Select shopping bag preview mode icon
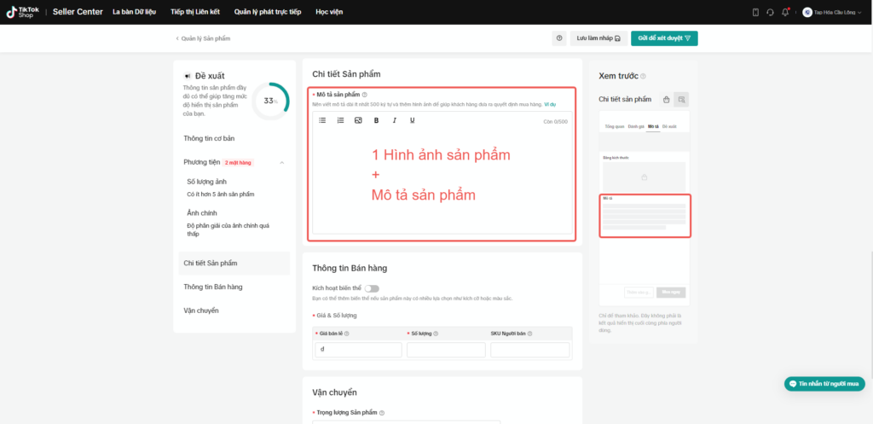This screenshot has height=424, width=873. click(x=666, y=100)
